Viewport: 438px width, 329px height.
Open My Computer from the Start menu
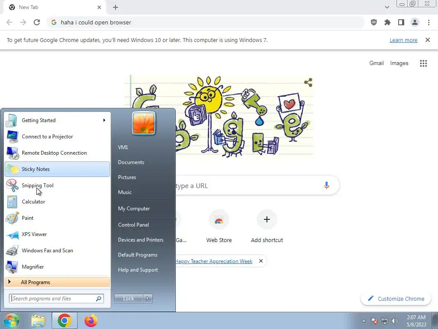click(134, 209)
